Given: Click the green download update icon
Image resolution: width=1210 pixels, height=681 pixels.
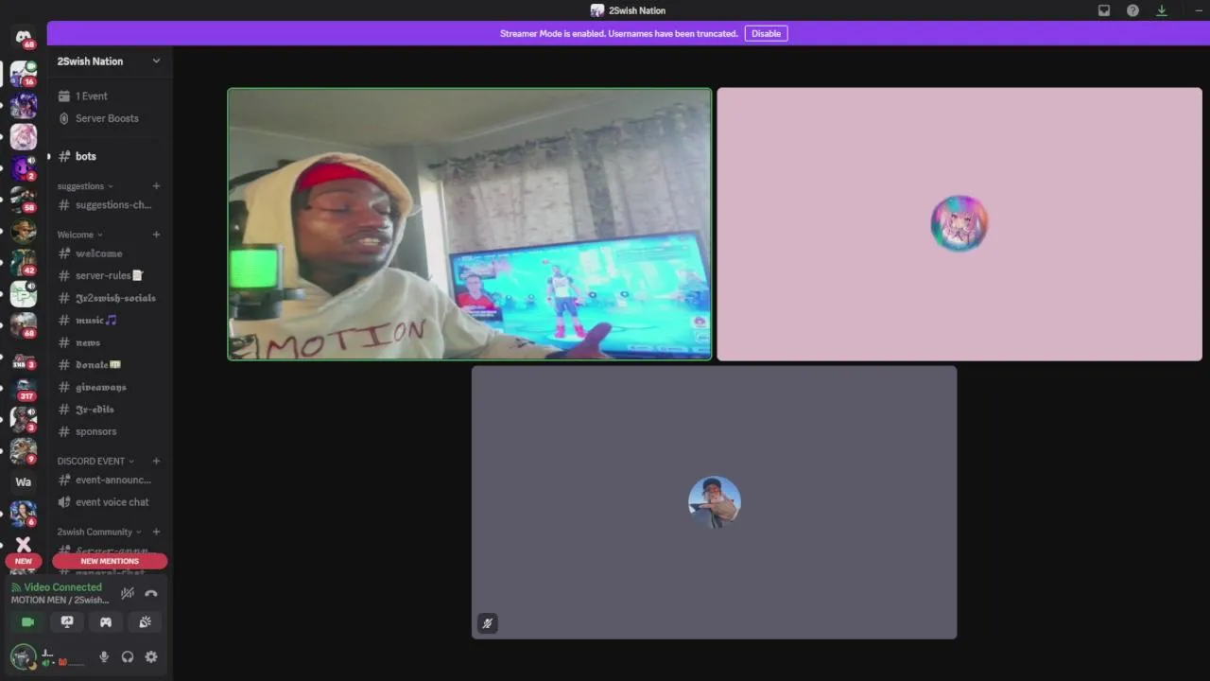Looking at the screenshot, I should tap(1162, 10).
